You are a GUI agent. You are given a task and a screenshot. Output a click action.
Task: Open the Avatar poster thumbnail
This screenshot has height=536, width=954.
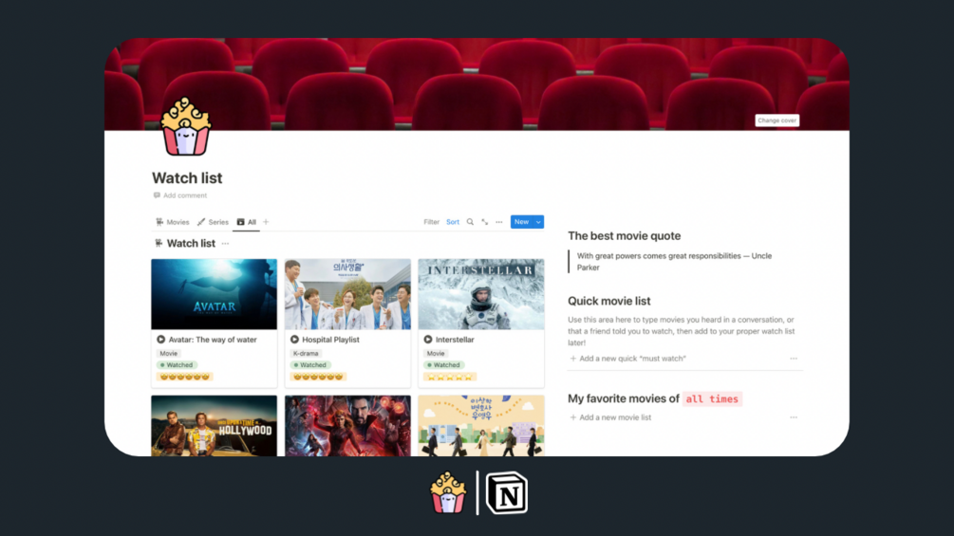click(x=215, y=294)
